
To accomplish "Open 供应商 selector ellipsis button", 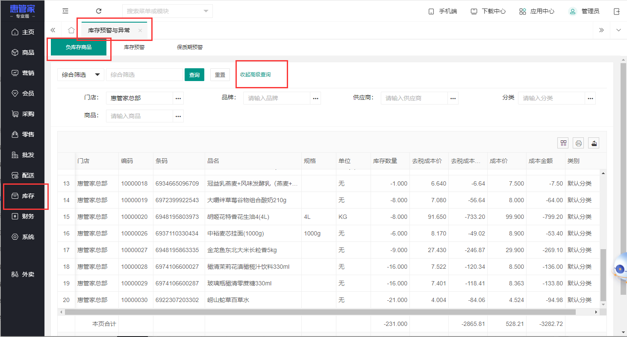I will (453, 98).
